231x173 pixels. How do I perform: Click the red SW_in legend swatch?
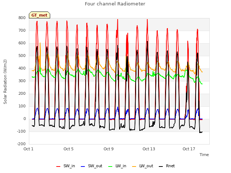pos(58,167)
